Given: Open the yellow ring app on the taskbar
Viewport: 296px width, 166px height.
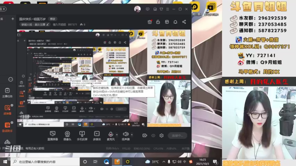Looking at the screenshot, I should tap(128, 162).
